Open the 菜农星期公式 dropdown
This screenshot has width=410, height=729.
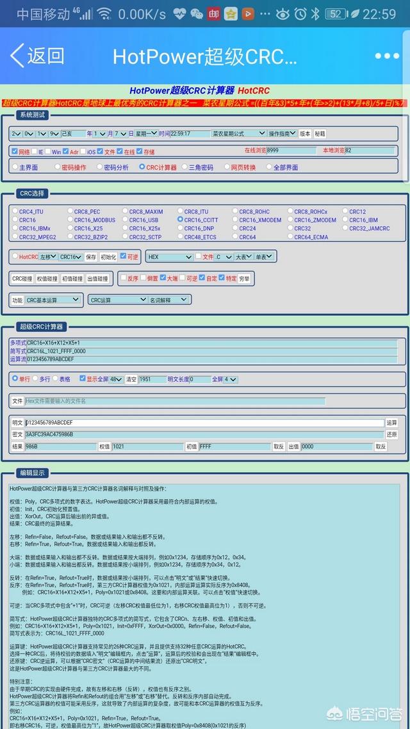239,133
